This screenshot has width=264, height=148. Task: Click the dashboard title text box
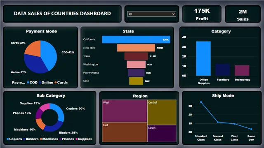[62, 14]
